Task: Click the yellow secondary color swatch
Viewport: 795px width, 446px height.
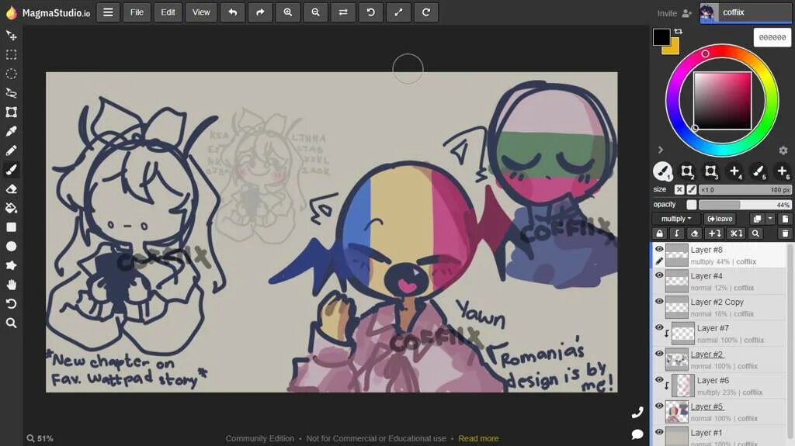Action: tap(673, 49)
